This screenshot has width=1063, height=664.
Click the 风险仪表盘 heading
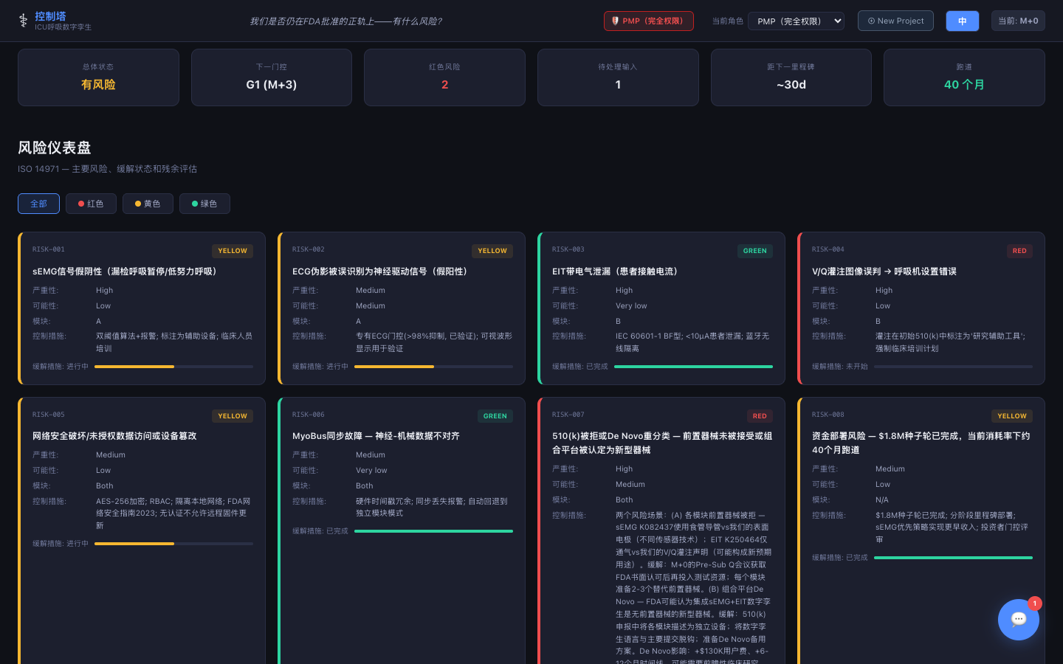55,148
